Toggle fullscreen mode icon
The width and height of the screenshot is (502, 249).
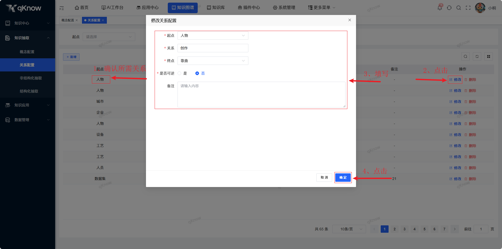click(x=468, y=8)
